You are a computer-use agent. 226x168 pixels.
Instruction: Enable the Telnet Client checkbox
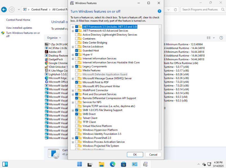pyautogui.click(x=77, y=118)
